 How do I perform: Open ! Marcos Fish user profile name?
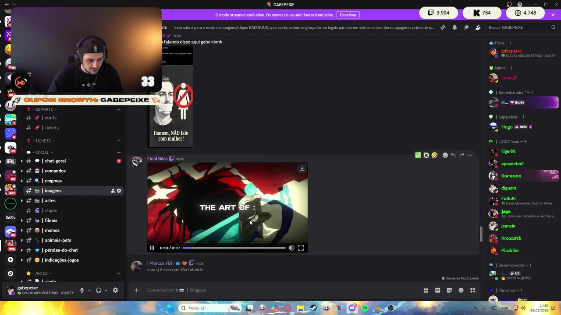click(160, 263)
